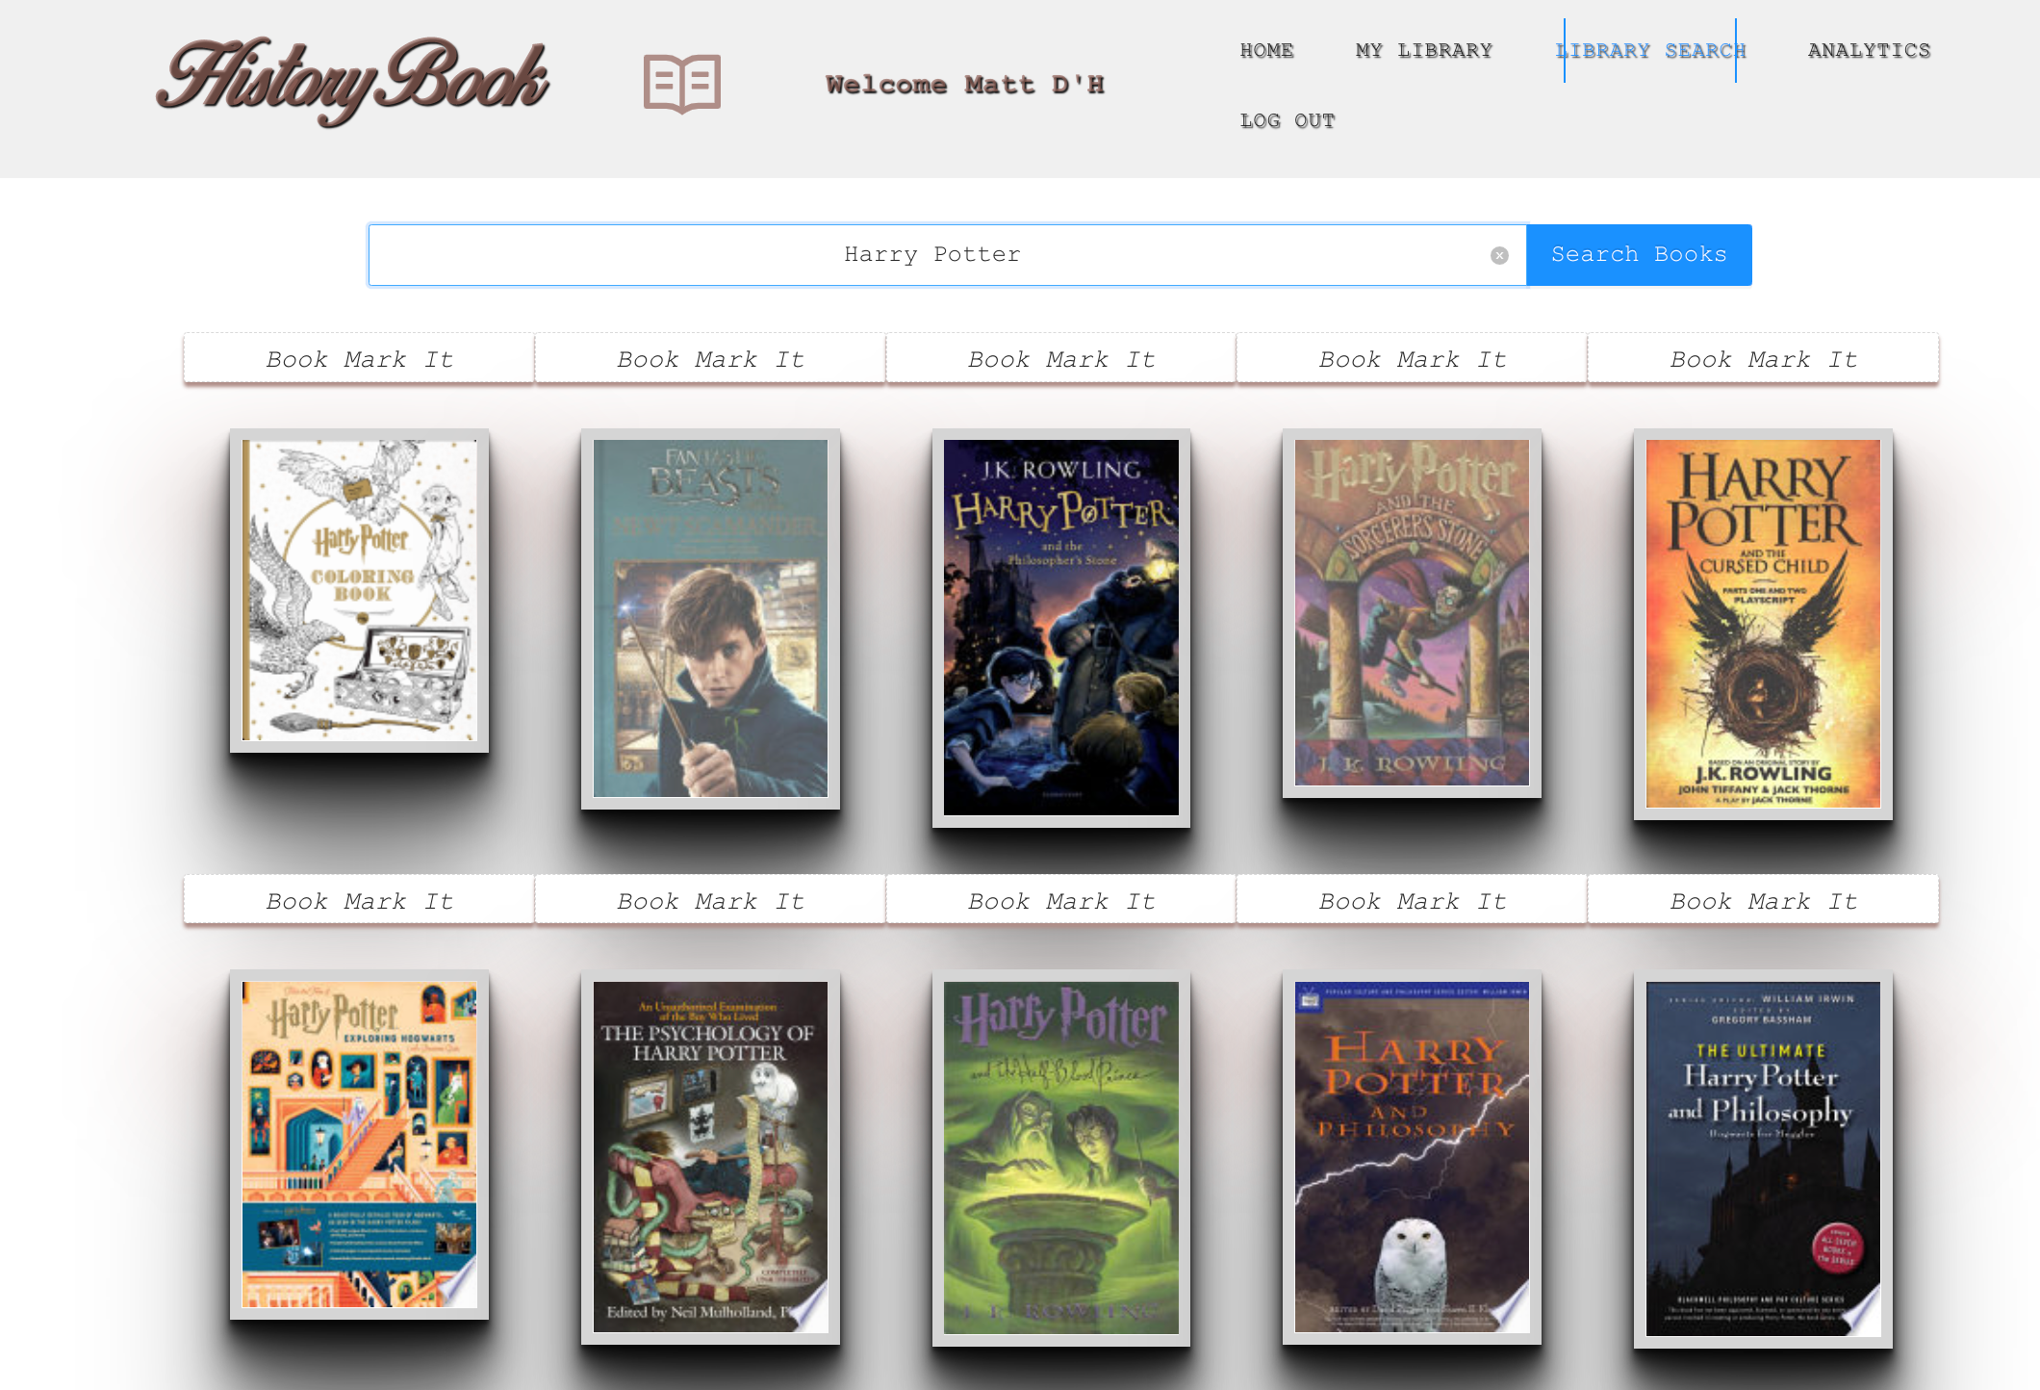Go to the Home page

[1266, 51]
